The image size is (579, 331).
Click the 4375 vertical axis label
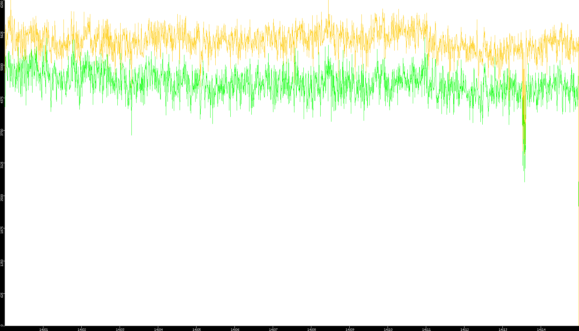(x=2, y=100)
